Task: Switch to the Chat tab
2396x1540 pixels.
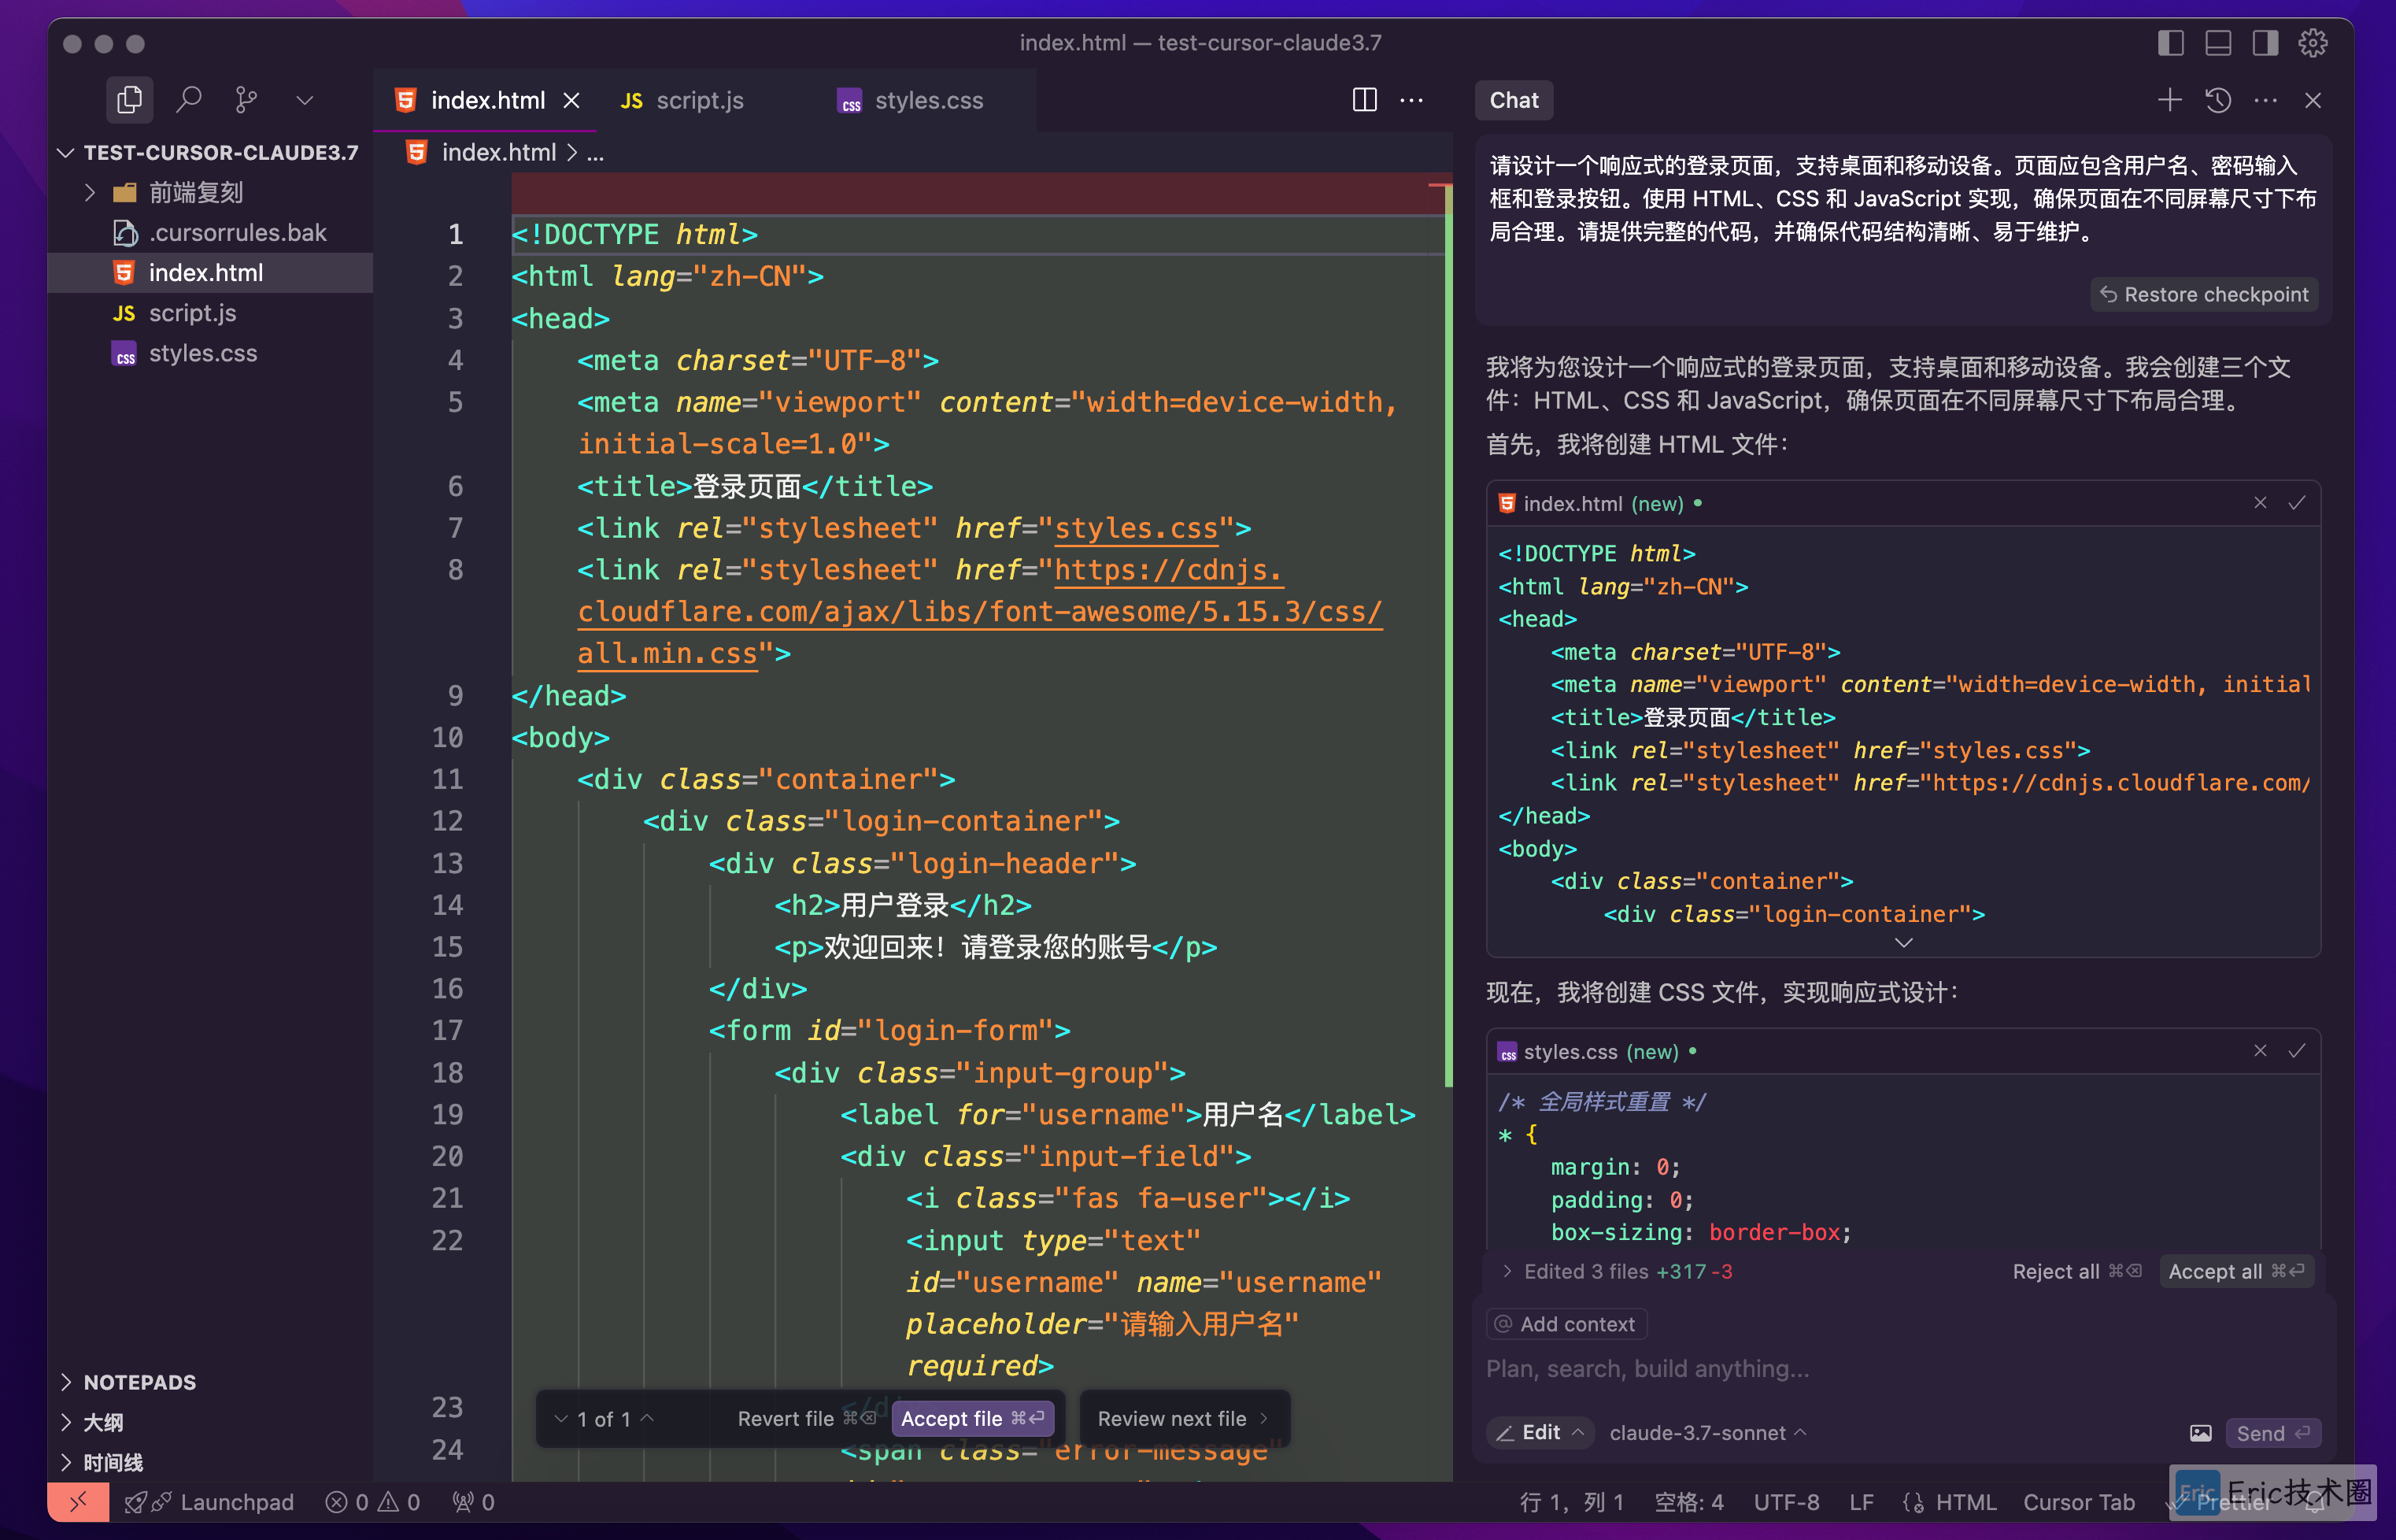Action: [1514, 100]
